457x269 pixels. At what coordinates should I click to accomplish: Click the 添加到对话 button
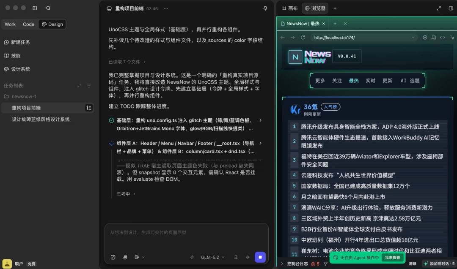[x=439, y=264]
